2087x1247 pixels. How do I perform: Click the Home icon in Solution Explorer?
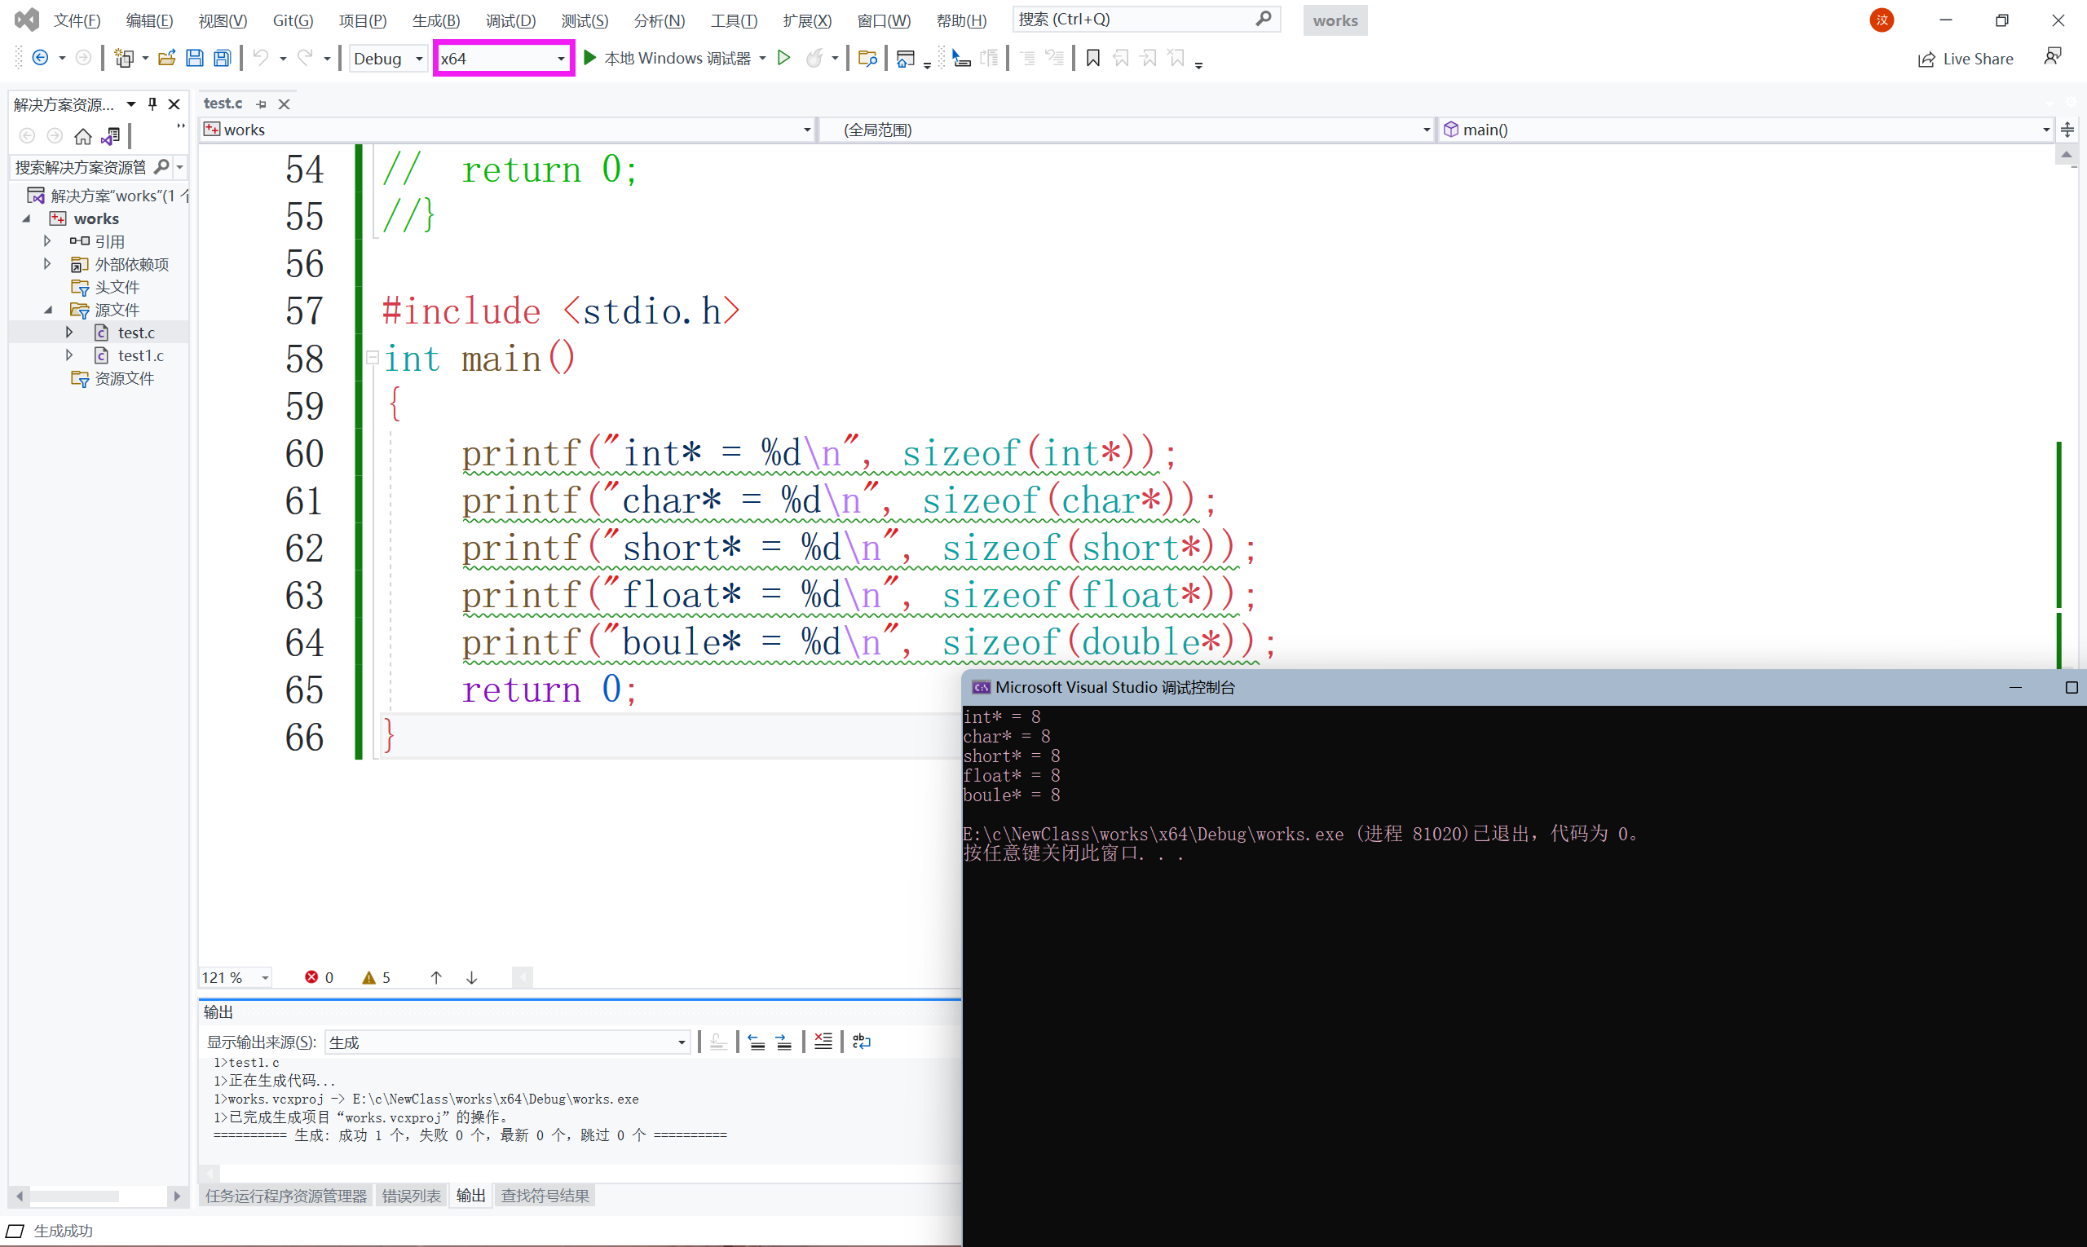(x=82, y=136)
